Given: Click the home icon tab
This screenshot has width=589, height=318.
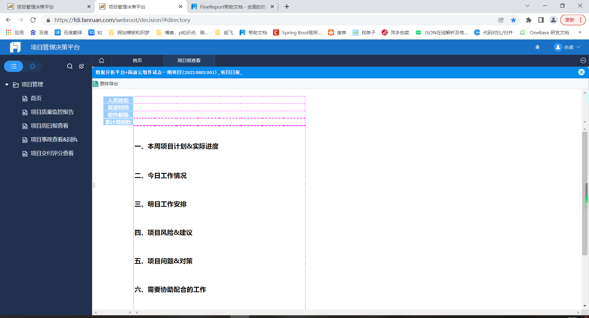Looking at the screenshot, I should (102, 61).
